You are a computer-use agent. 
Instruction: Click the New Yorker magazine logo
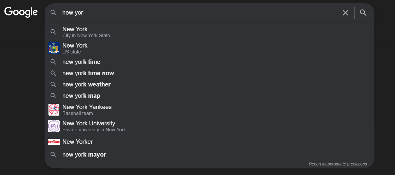tap(54, 142)
